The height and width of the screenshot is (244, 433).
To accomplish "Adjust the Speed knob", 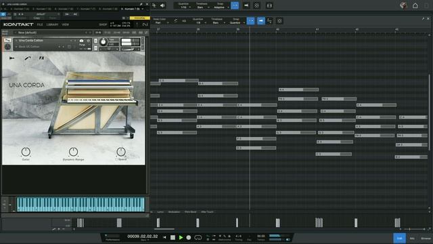I will click(x=121, y=152).
